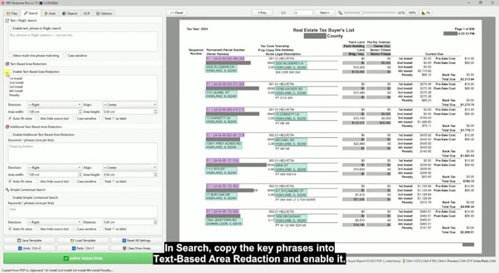Click the 'Tax Year: 2023' text in document
499x273 pixels.
pyautogui.click(x=197, y=29)
